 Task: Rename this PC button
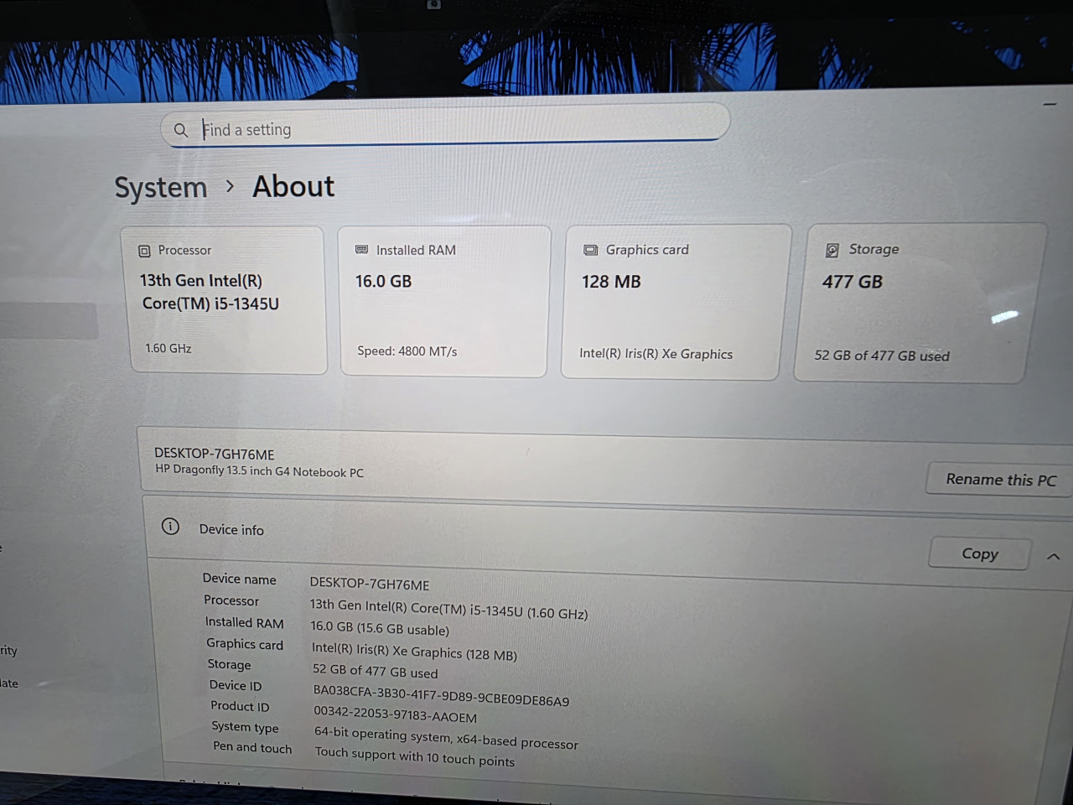point(1000,480)
